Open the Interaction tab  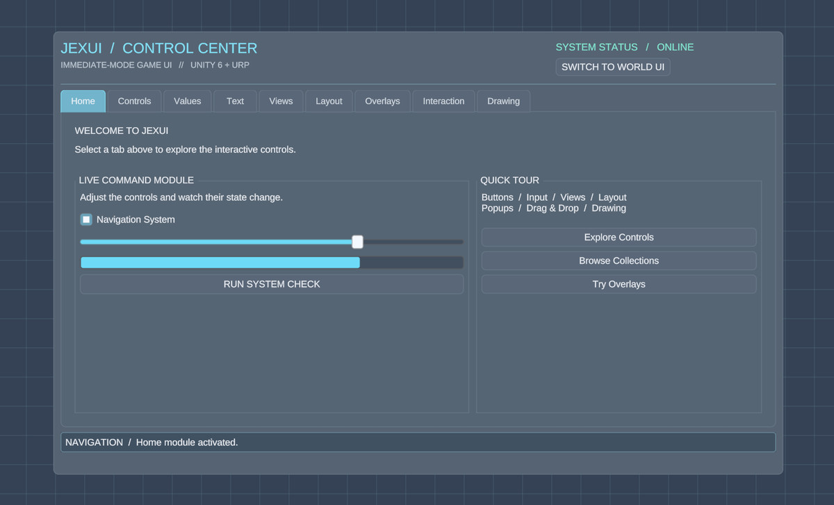point(443,101)
